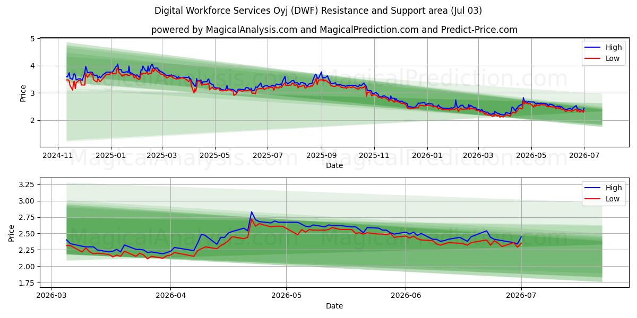Click the top chart's Date axis label
Screen dimensions: 637x318
(x=334, y=165)
